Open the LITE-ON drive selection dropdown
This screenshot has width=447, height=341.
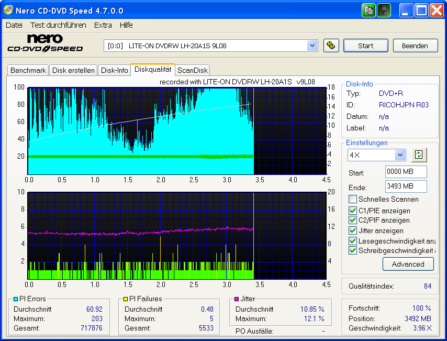312,46
